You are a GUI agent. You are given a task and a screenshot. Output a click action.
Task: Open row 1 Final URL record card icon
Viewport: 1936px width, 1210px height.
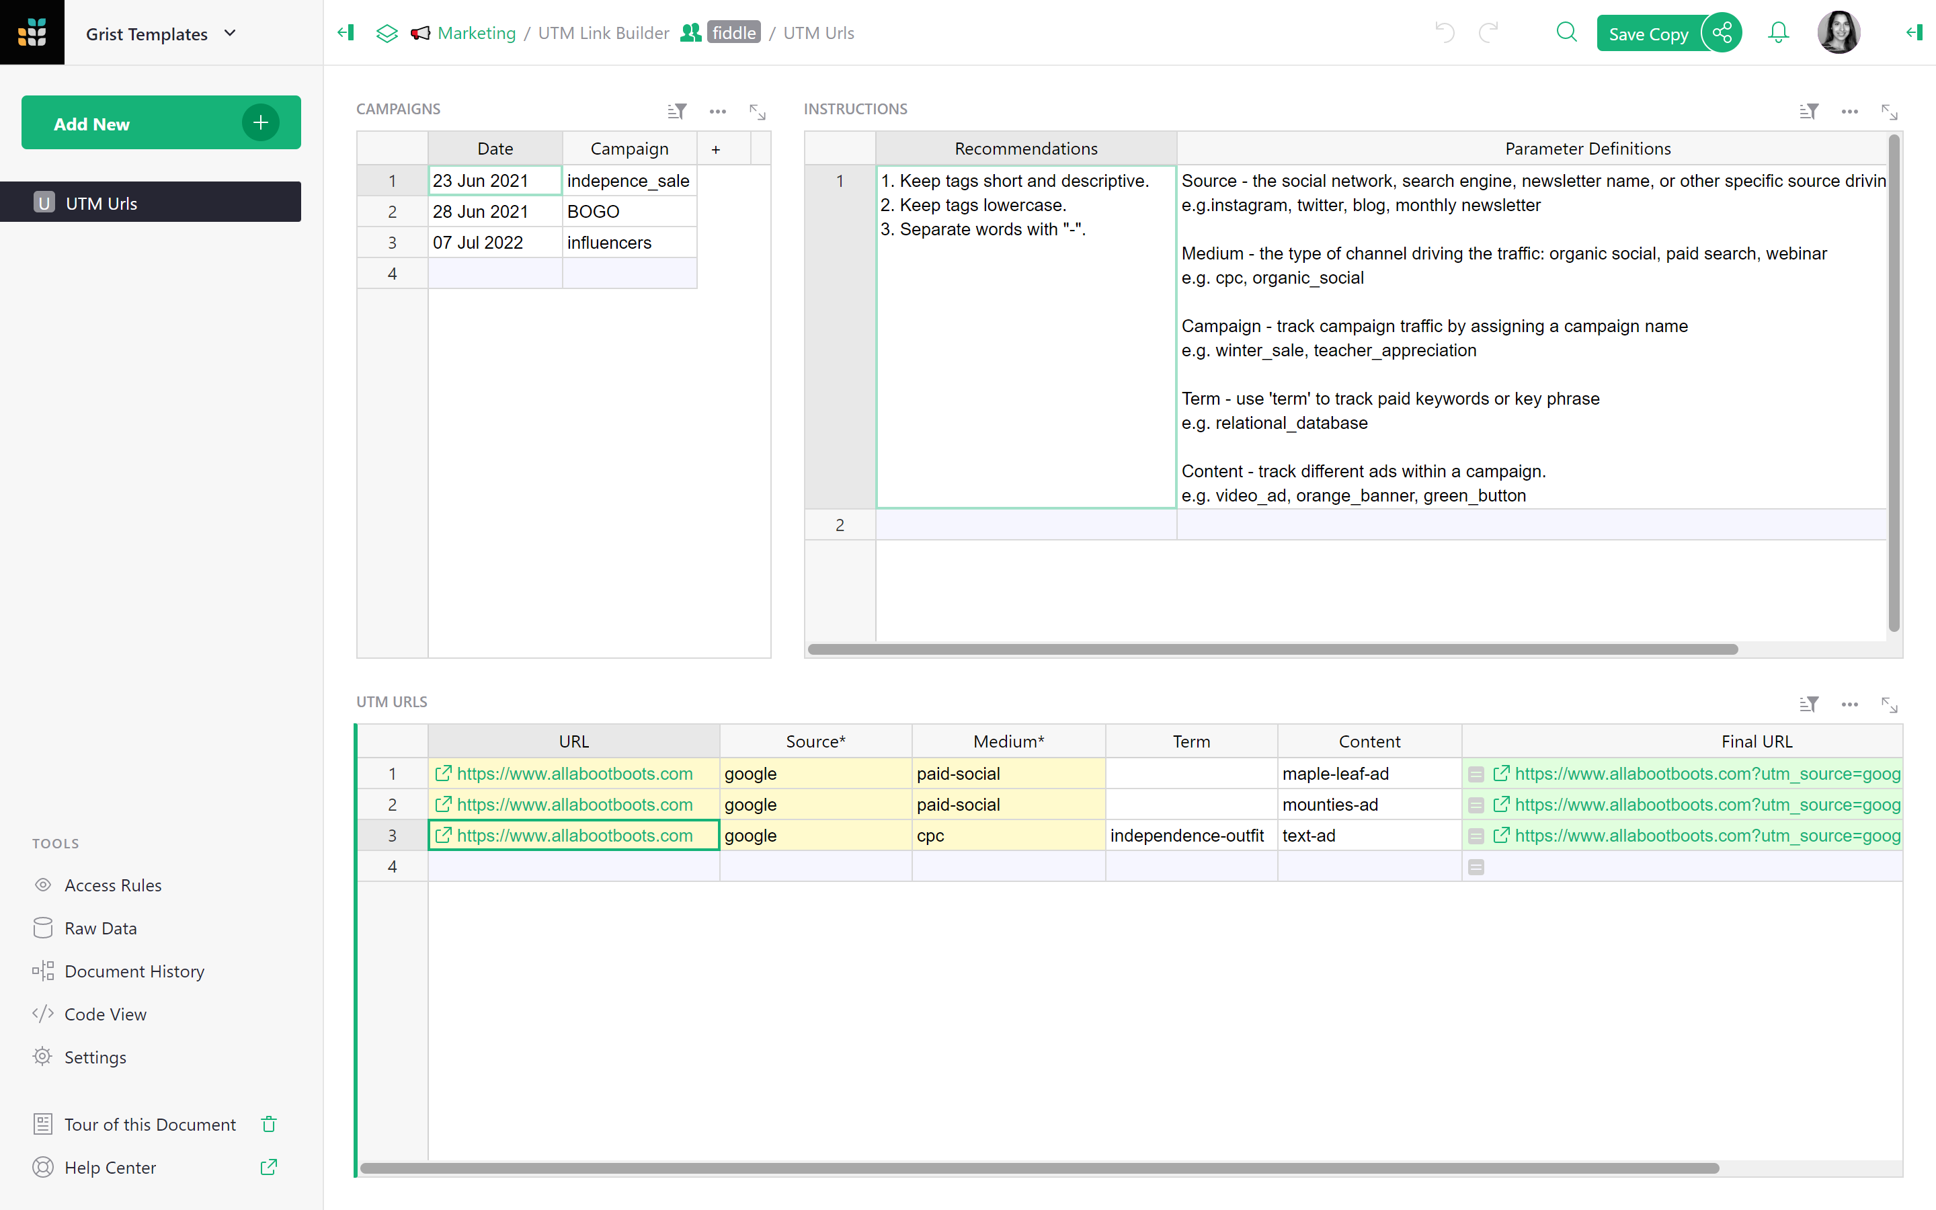click(x=1476, y=774)
